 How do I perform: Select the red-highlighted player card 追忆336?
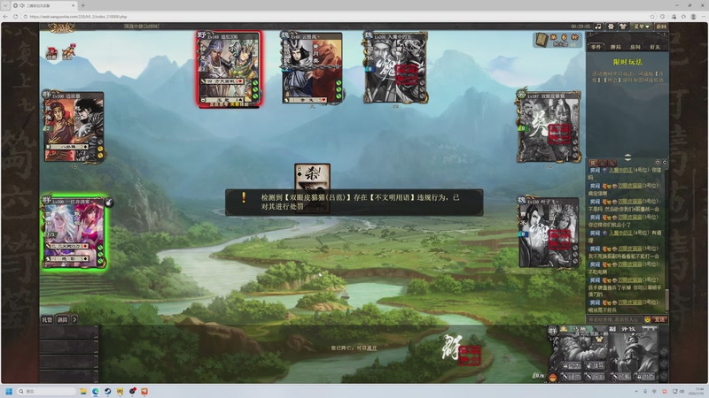click(230, 69)
